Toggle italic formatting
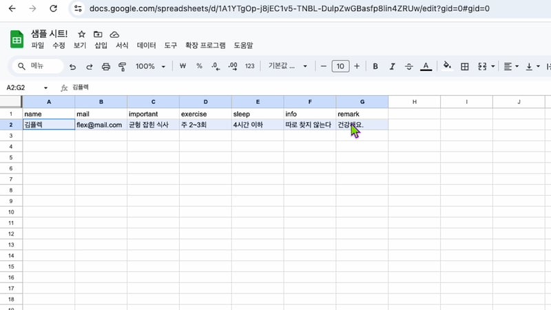Image resolution: width=551 pixels, height=310 pixels. pos(392,66)
